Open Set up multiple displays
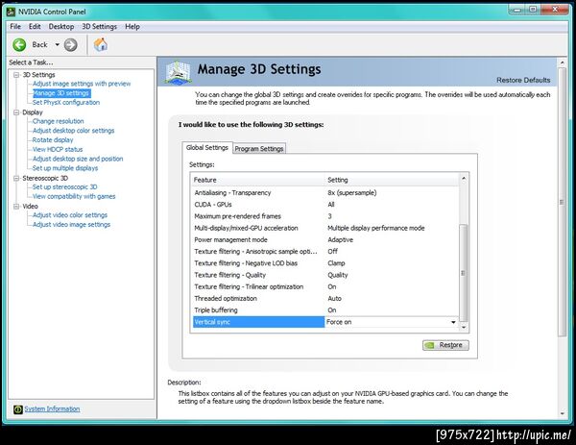 [65, 168]
